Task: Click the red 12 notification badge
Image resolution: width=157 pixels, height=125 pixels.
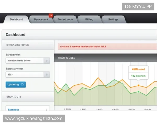Action: [x=51, y=16]
